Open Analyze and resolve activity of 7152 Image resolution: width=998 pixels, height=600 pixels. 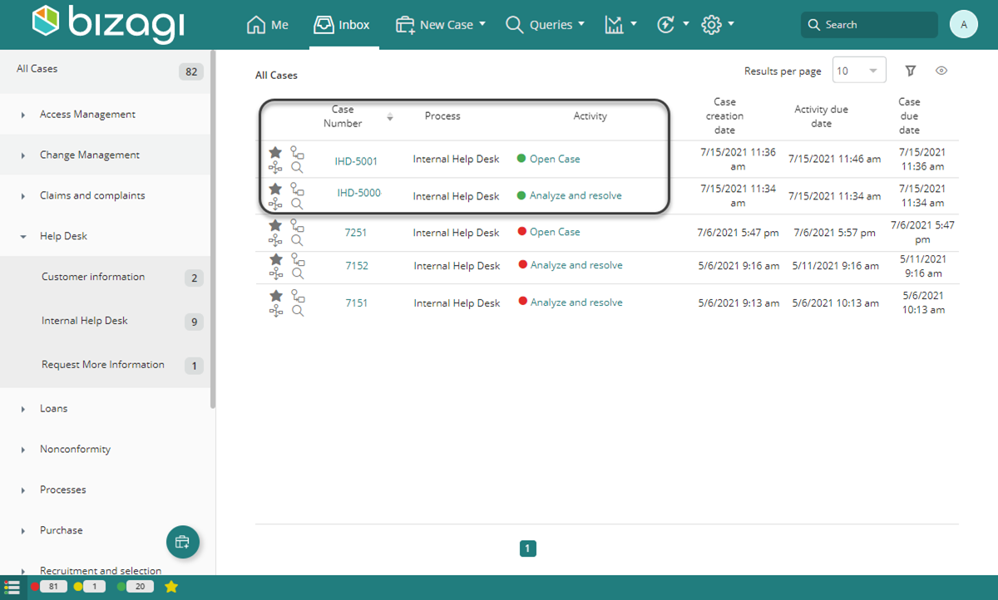tap(576, 265)
